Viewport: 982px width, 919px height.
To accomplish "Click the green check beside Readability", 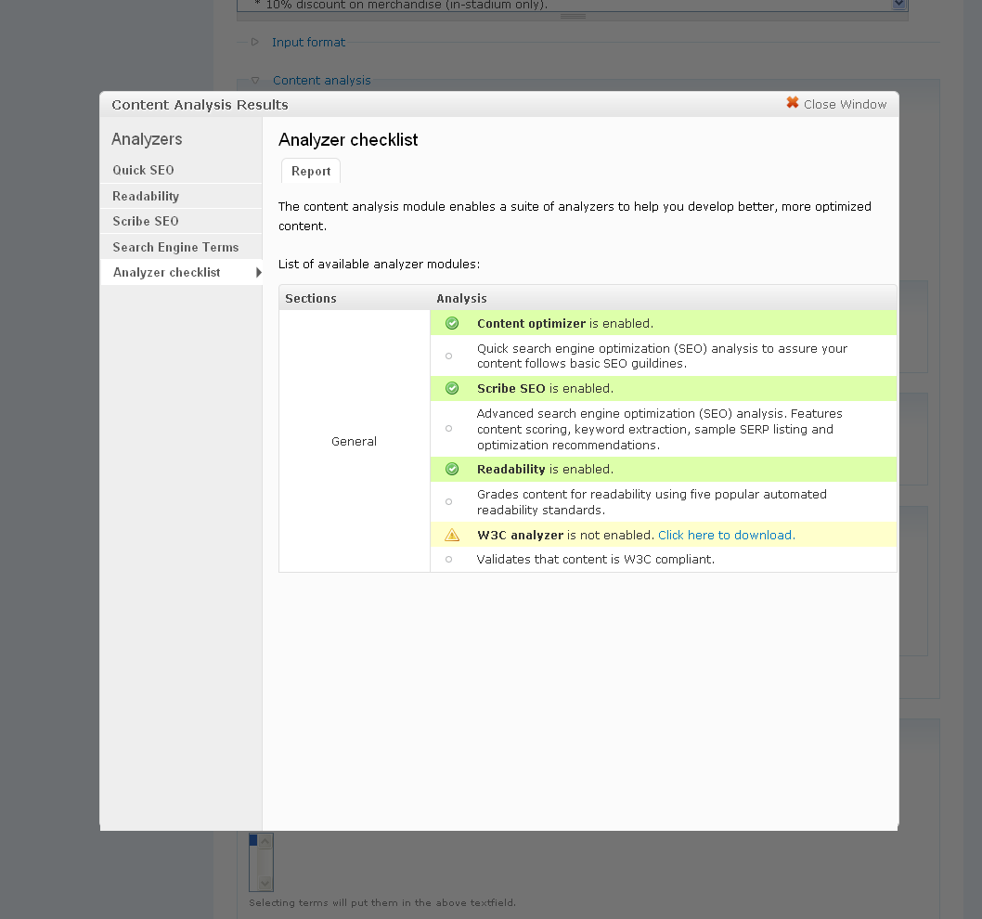I will 451,469.
